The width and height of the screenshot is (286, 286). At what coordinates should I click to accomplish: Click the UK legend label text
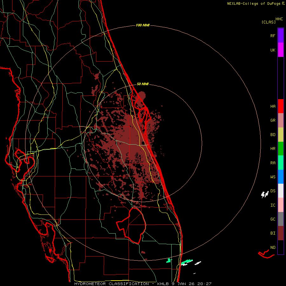click(273, 50)
